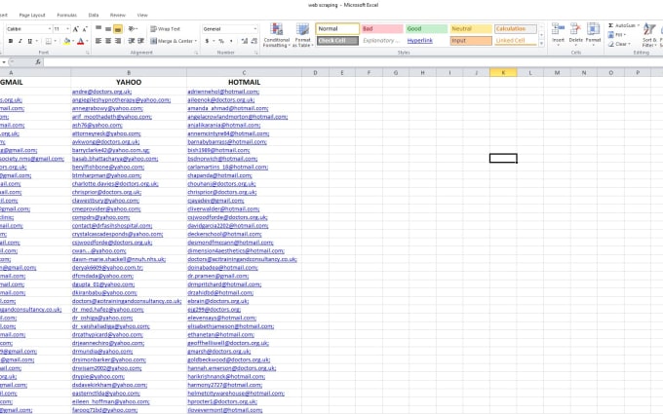Open the Borders dropdown arrow
This screenshot has width=663, height=414.
[x=55, y=41]
